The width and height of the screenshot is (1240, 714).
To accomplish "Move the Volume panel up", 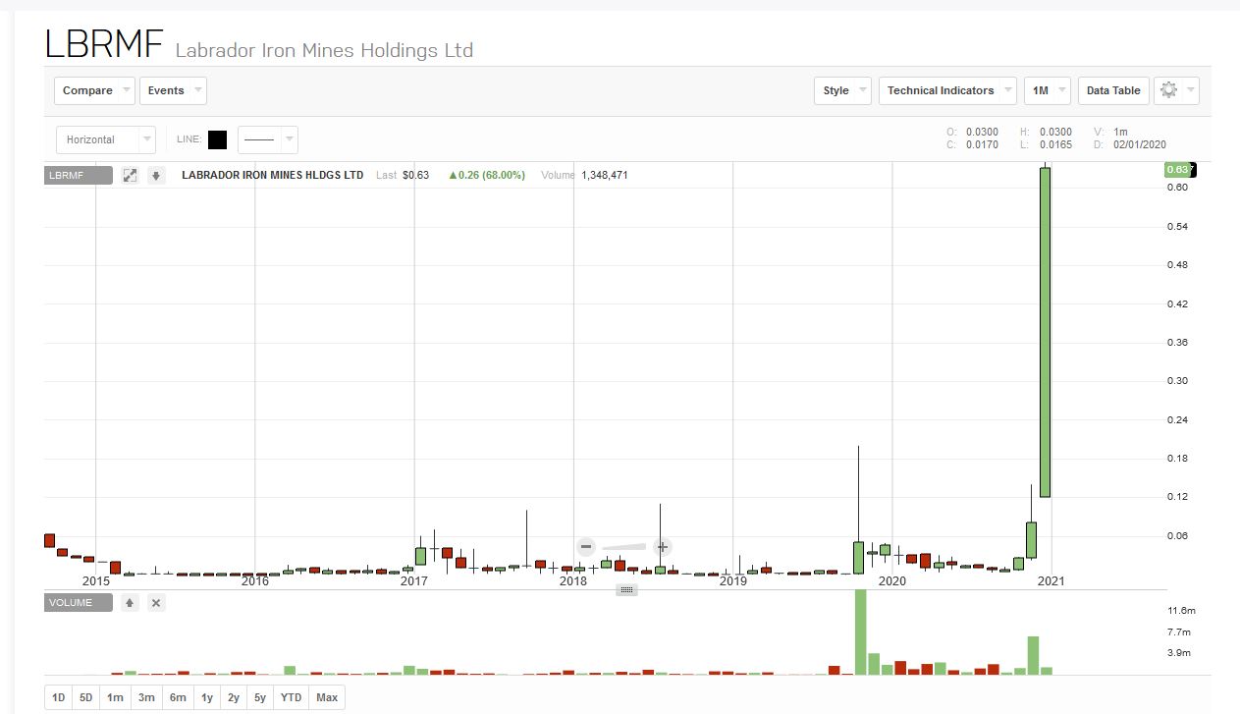I will (x=130, y=603).
